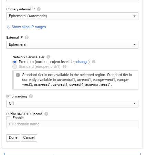Click the Done button

(13, 138)
